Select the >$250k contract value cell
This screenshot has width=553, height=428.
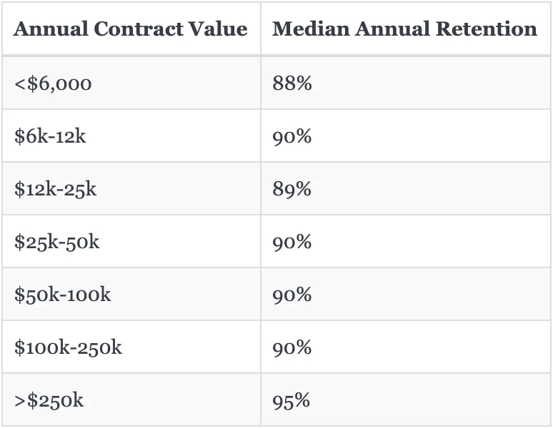pos(49,400)
